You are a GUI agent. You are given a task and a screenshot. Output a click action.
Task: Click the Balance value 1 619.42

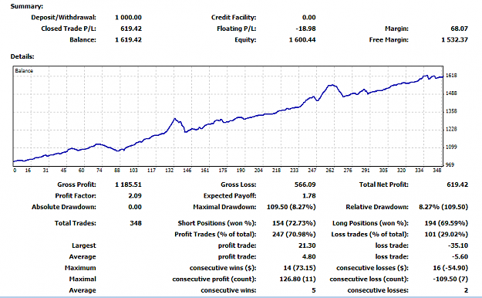click(128, 39)
